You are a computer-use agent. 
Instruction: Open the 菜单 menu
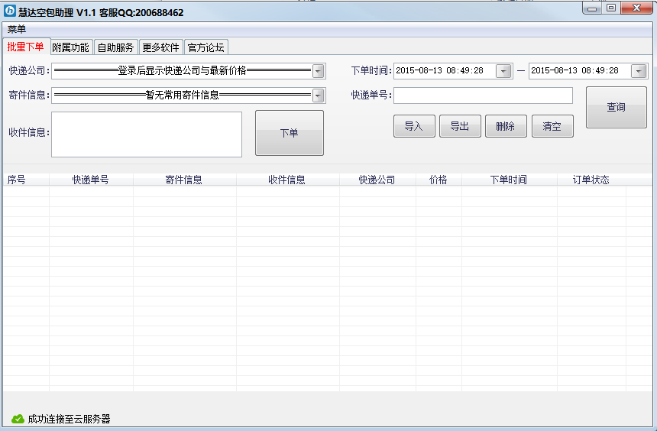pos(17,29)
